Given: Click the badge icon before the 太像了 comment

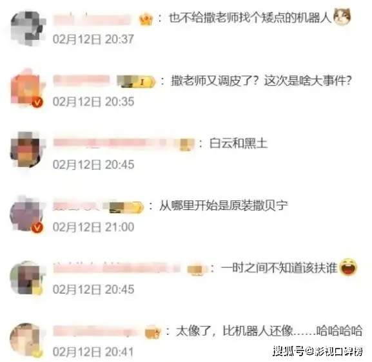Looking at the screenshot, I should point(153,332).
